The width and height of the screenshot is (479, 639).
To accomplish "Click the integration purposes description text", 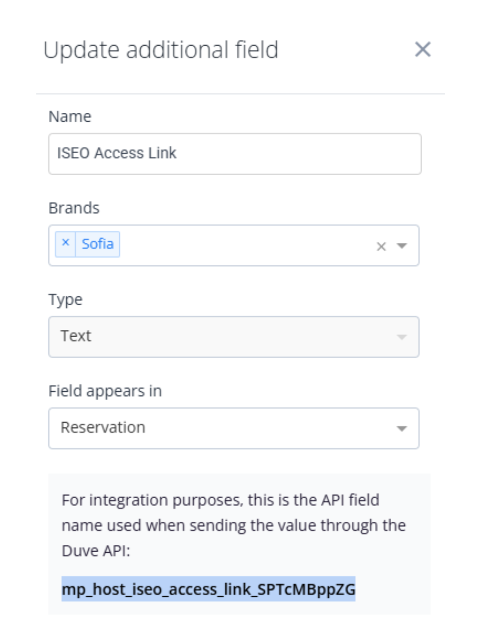I will [x=234, y=525].
